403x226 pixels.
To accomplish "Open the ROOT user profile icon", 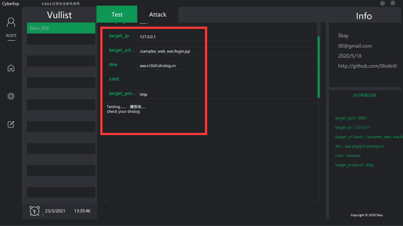I will click(x=11, y=22).
